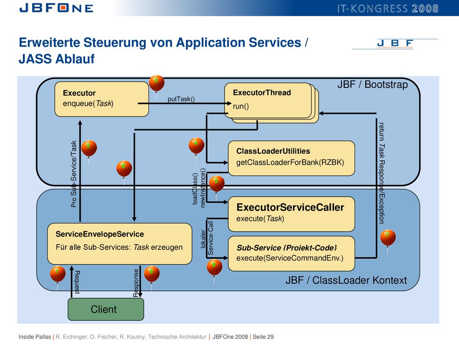Click the 'JASS Ablauf' title line

coord(56,59)
